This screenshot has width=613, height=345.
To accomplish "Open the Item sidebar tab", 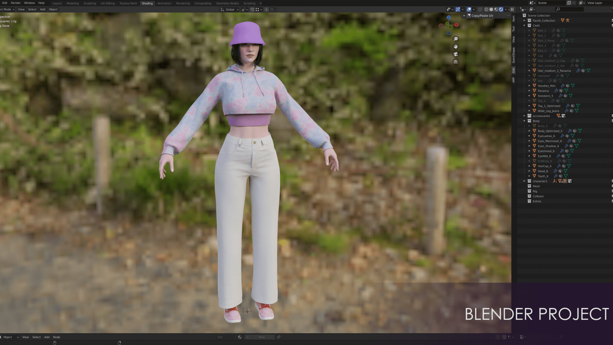I will tap(514, 18).
